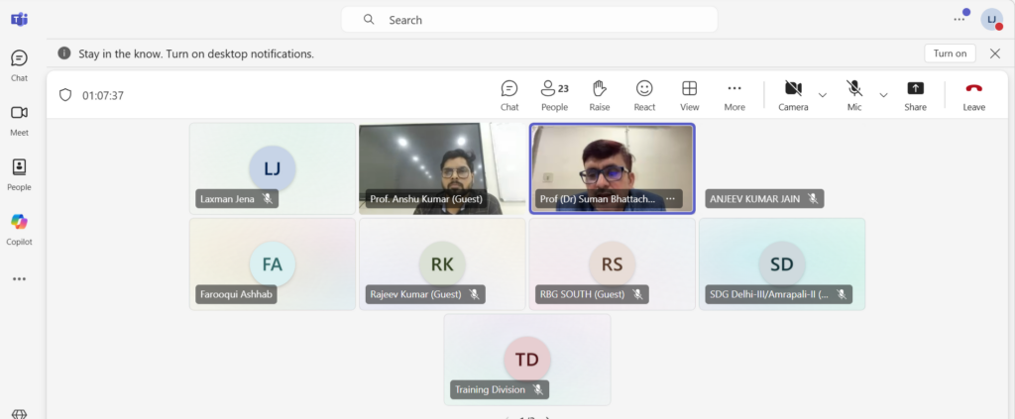Open the meeting Chat panel
1015x419 pixels.
[x=509, y=96]
